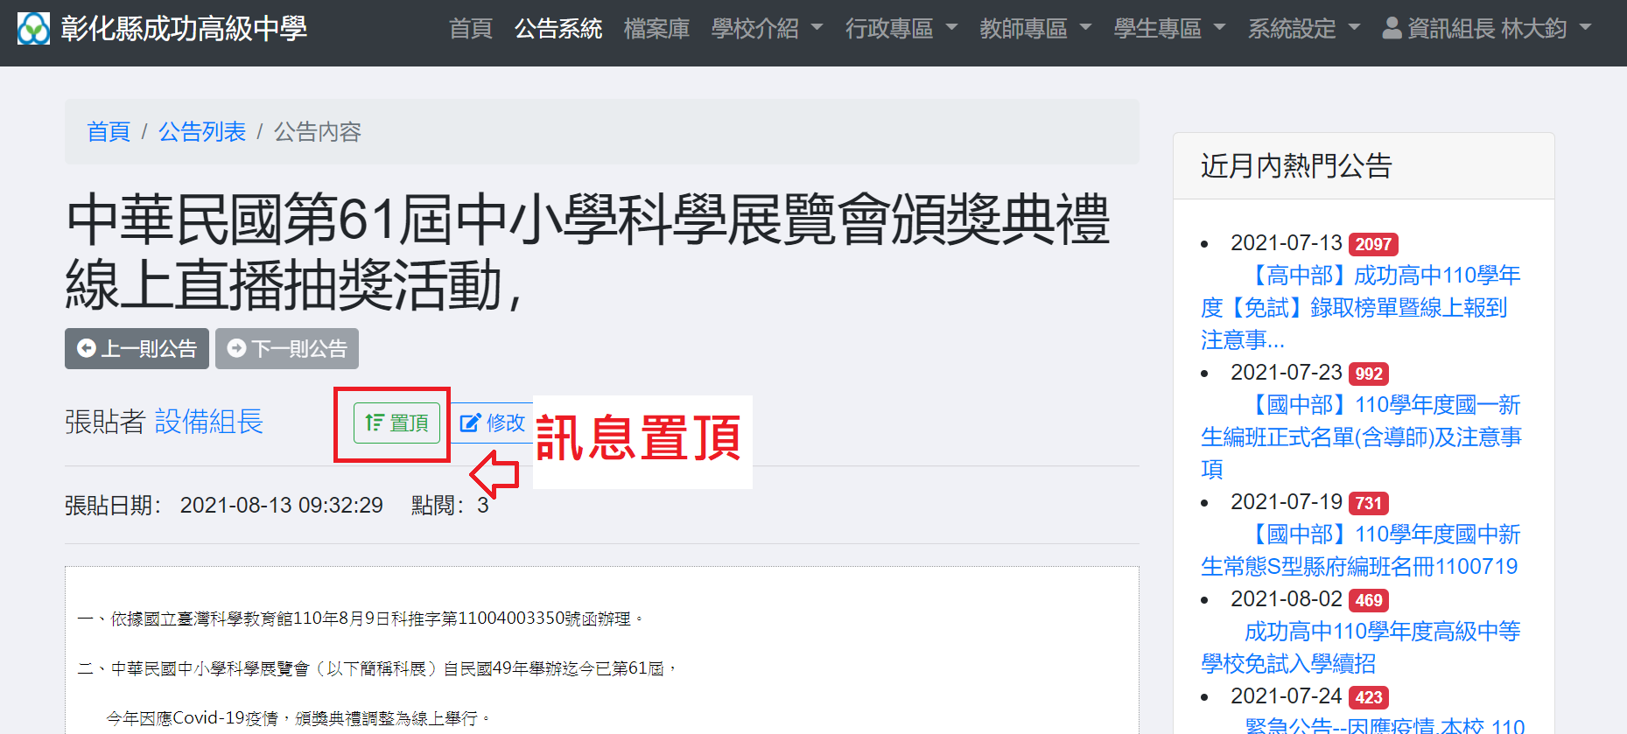Open 【高中部】成功高中110學年度 免試 announcement
1627x734 pixels.
click(x=1361, y=307)
